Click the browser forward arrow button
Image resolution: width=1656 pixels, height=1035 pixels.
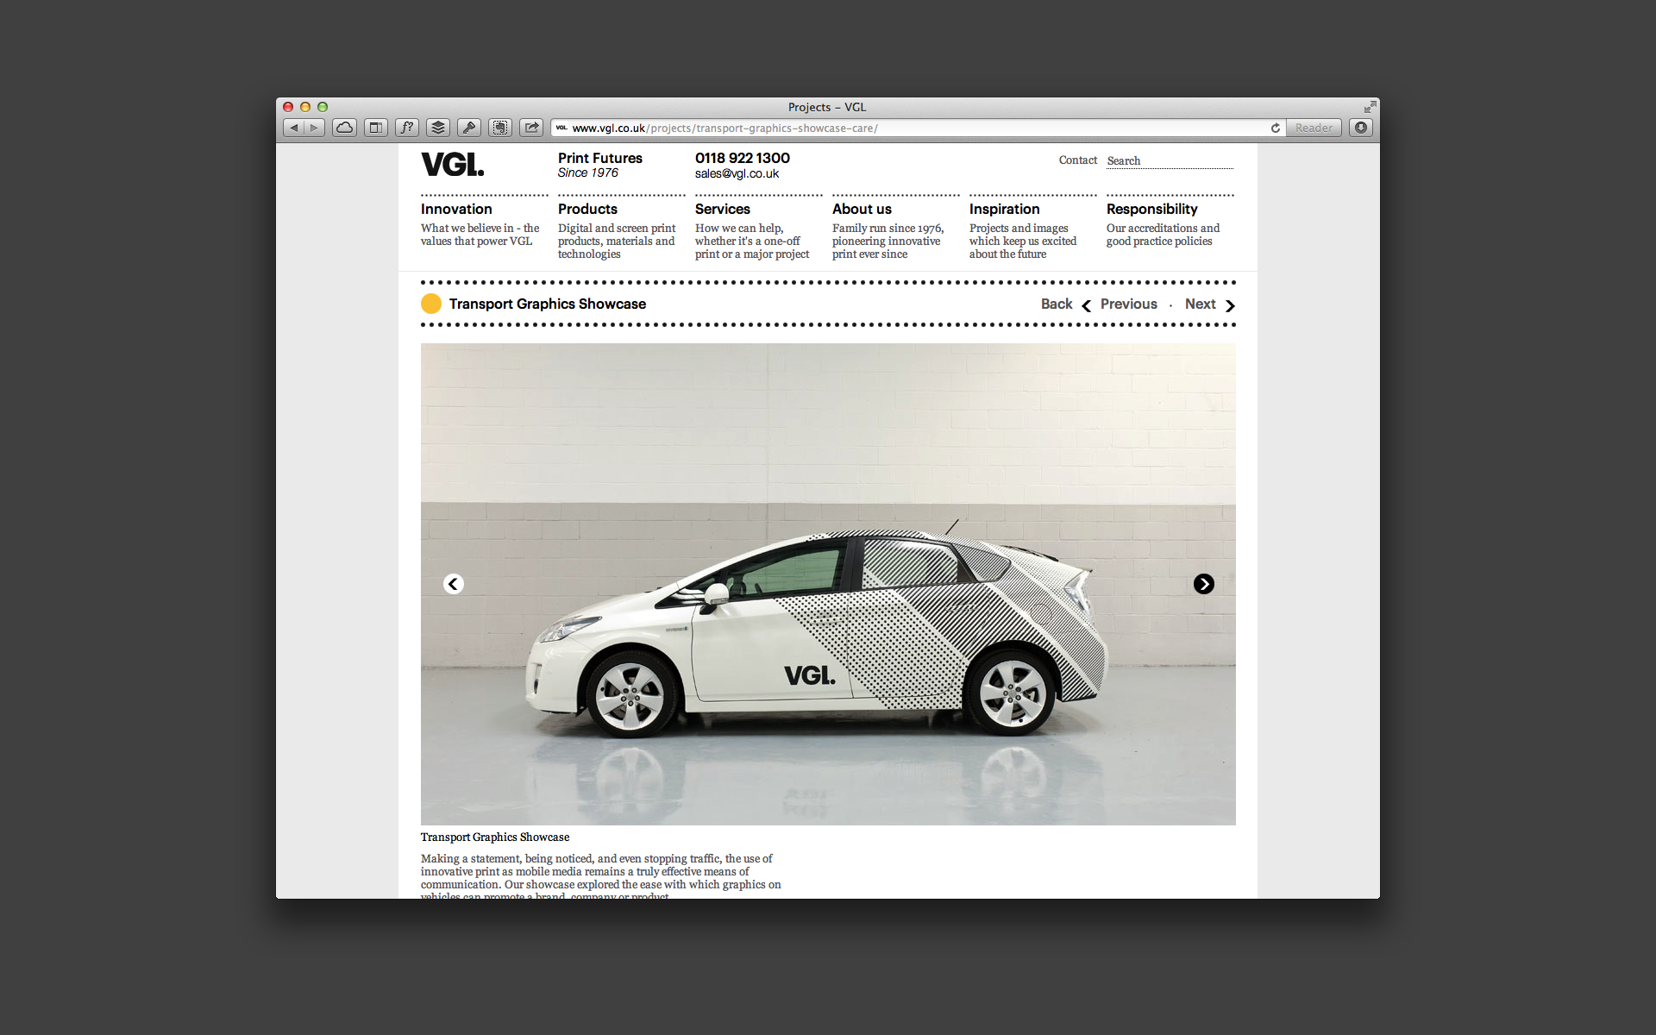tap(315, 128)
